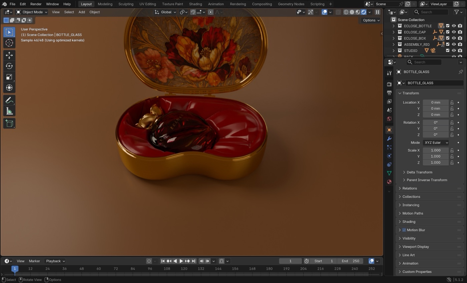Select the Add Cube tool

coord(9,124)
